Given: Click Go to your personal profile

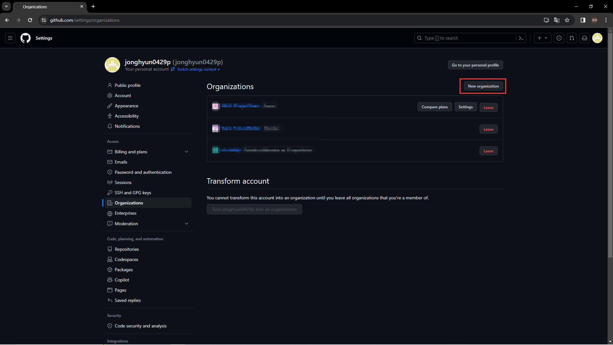Looking at the screenshot, I should pyautogui.click(x=475, y=65).
